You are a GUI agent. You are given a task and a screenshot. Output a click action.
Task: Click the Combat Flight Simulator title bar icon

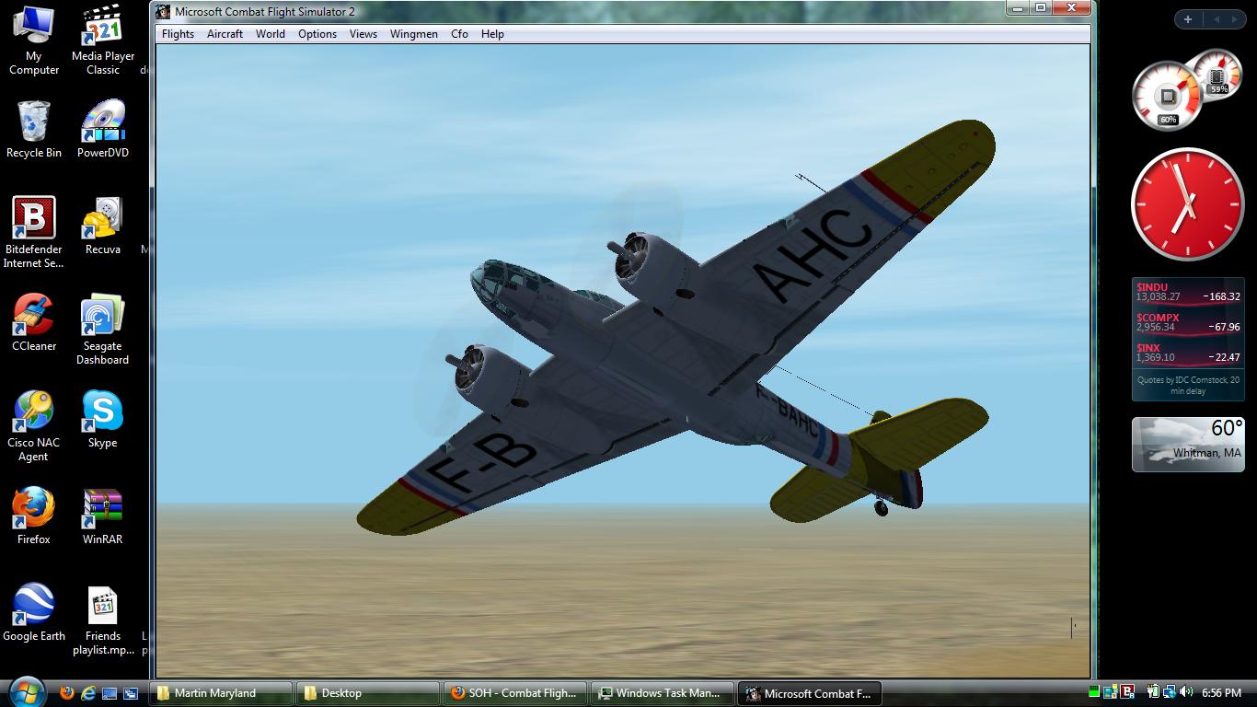point(163,12)
